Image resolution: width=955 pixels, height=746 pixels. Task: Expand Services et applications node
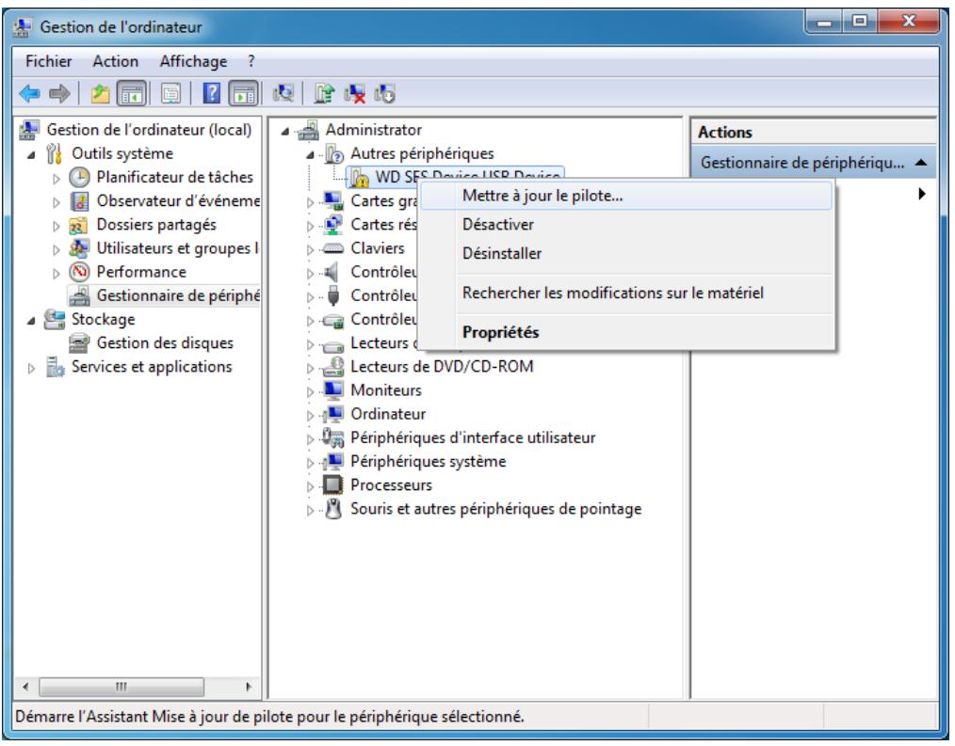[x=31, y=369]
